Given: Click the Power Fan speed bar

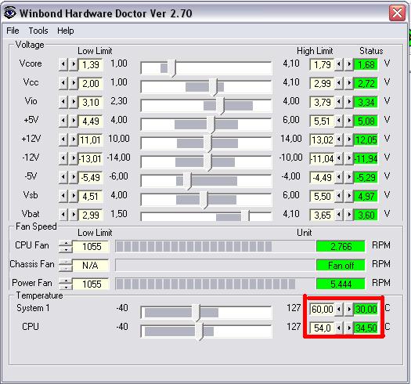Looking at the screenshot, I should click(x=215, y=284).
